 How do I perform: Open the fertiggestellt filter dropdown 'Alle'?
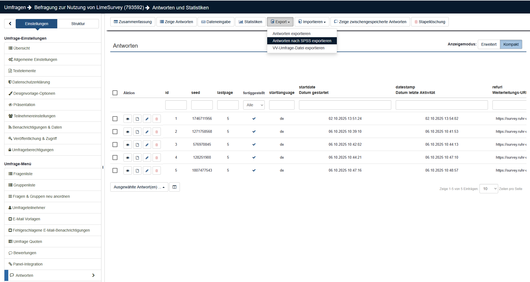click(254, 105)
